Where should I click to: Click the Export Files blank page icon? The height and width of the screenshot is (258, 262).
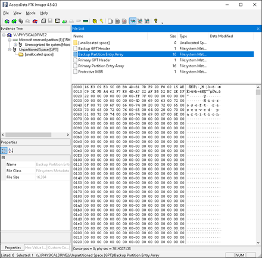pos(110,21)
